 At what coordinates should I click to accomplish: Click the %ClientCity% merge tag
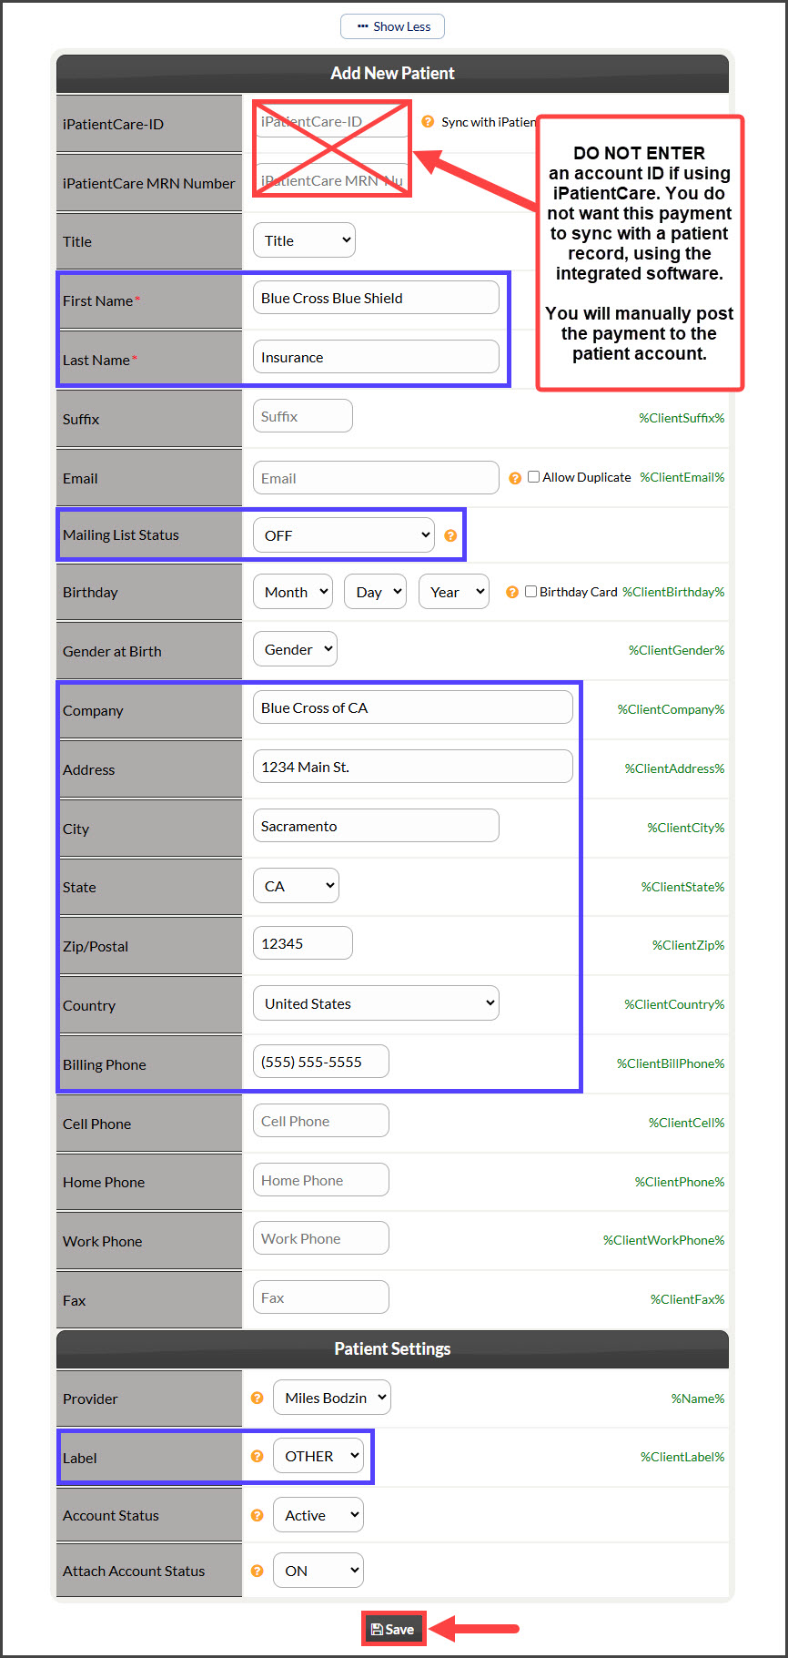(686, 828)
